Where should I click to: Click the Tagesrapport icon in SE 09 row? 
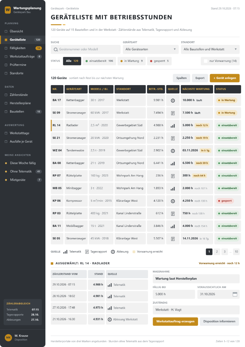(173, 113)
